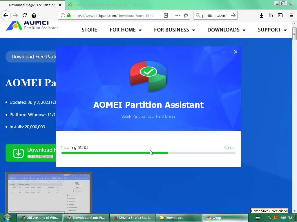Toggle reader view icon in the address bar
This screenshot has height=222, width=297.
[x=166, y=16]
